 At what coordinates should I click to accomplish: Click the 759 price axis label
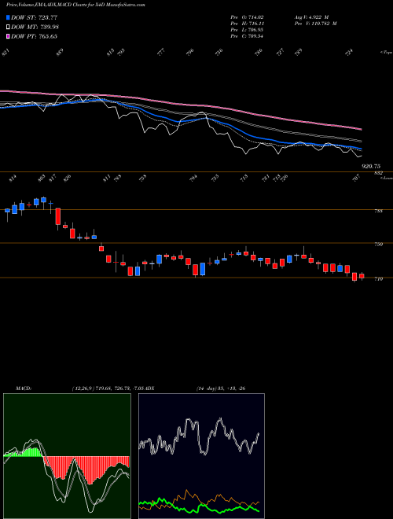click(378, 245)
